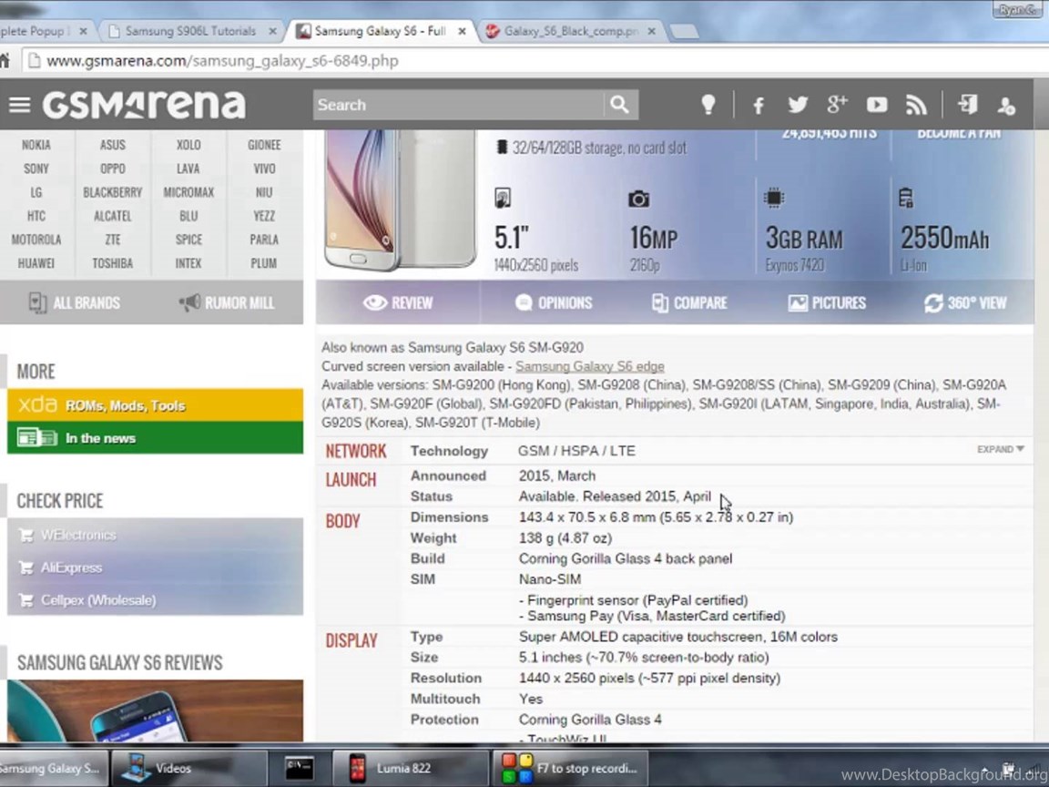1049x787 pixels.
Task: Click the sign up user icon
Action: (x=1006, y=105)
